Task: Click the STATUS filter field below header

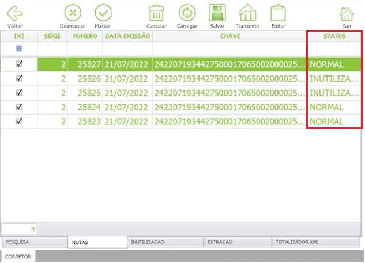Action: pyautogui.click(x=334, y=48)
